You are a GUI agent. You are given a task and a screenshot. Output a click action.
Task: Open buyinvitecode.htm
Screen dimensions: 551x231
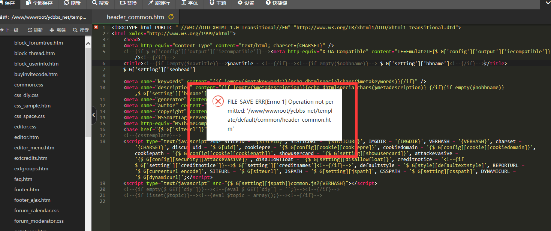pyautogui.click(x=36, y=74)
